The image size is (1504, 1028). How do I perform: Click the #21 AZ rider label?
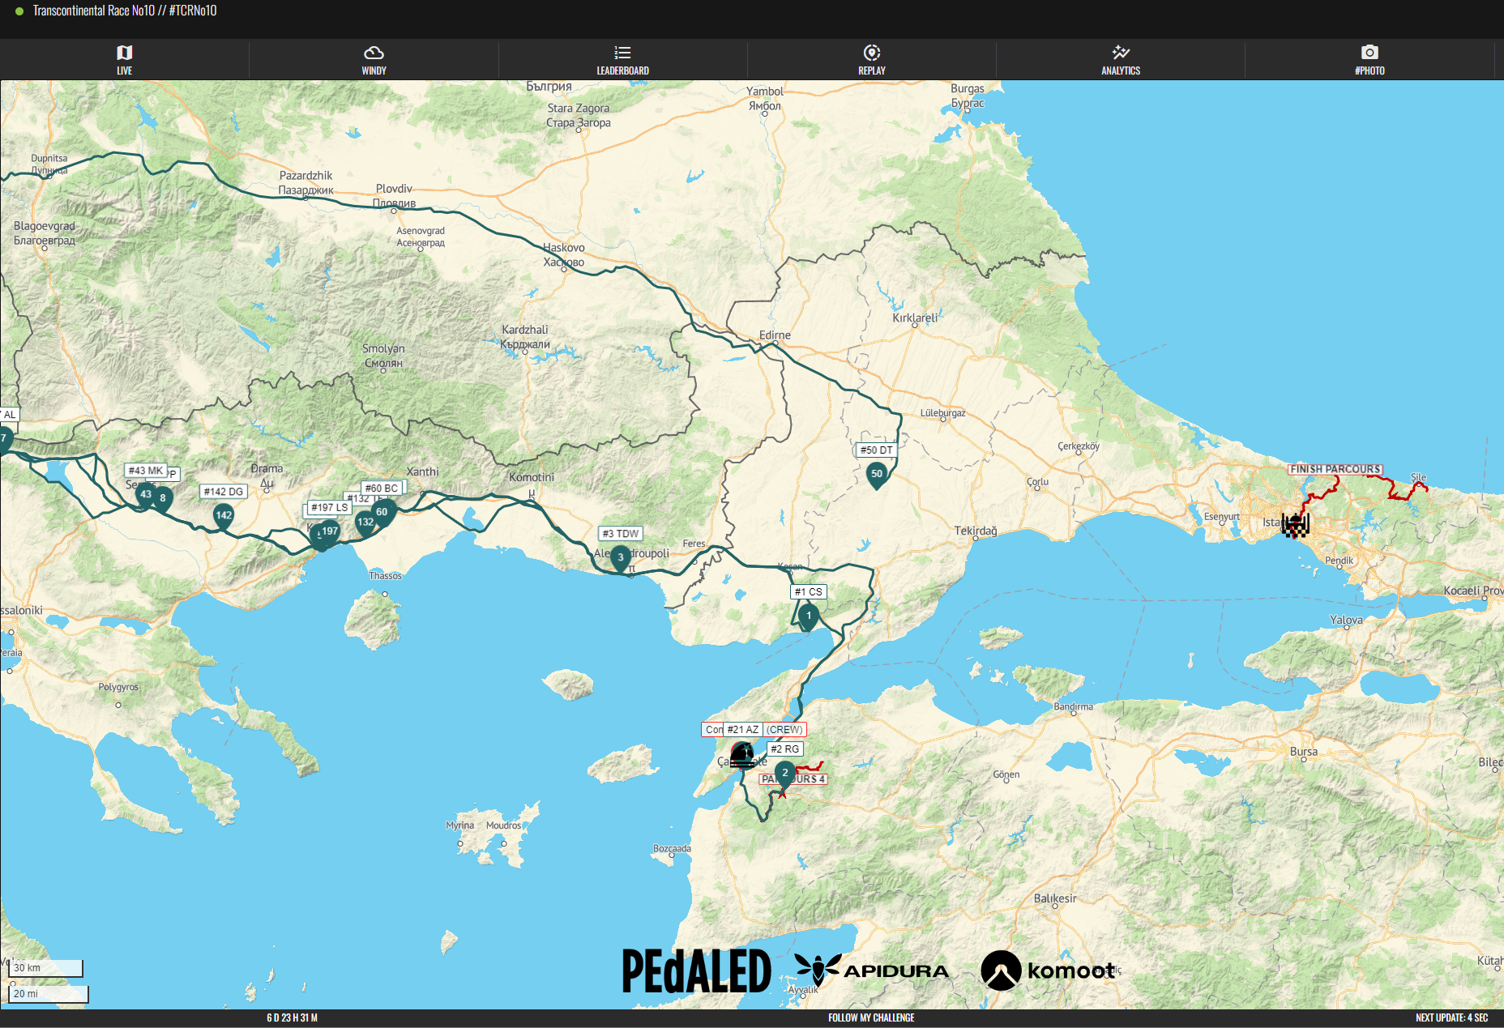[743, 730]
